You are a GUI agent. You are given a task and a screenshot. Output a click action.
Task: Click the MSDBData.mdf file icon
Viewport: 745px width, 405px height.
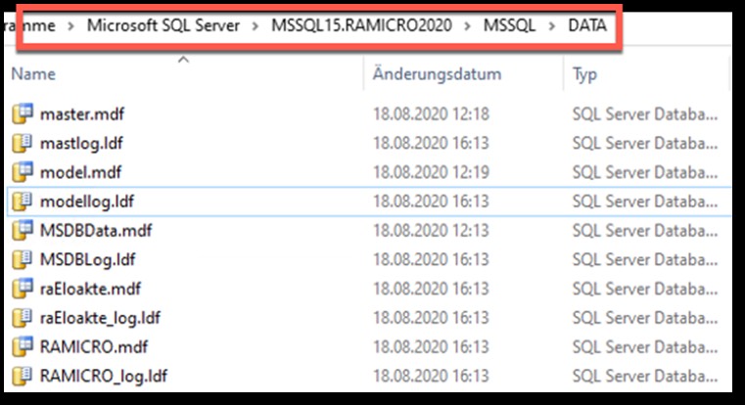23,230
